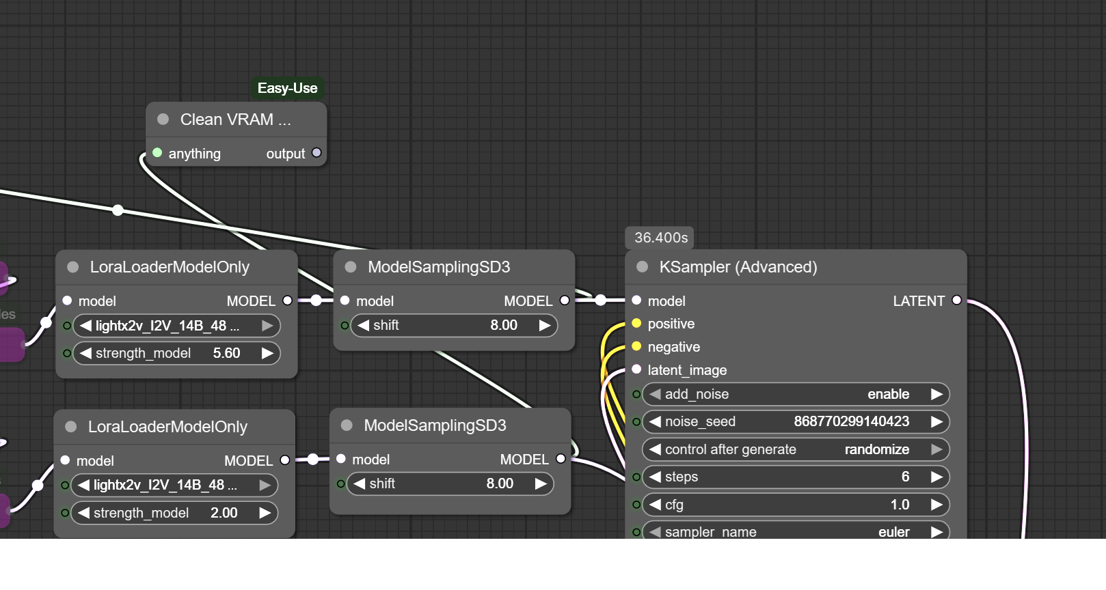
Task: Open the lower lightx2v_I2V_14B LoRA dropdown
Action: pyautogui.click(x=174, y=485)
